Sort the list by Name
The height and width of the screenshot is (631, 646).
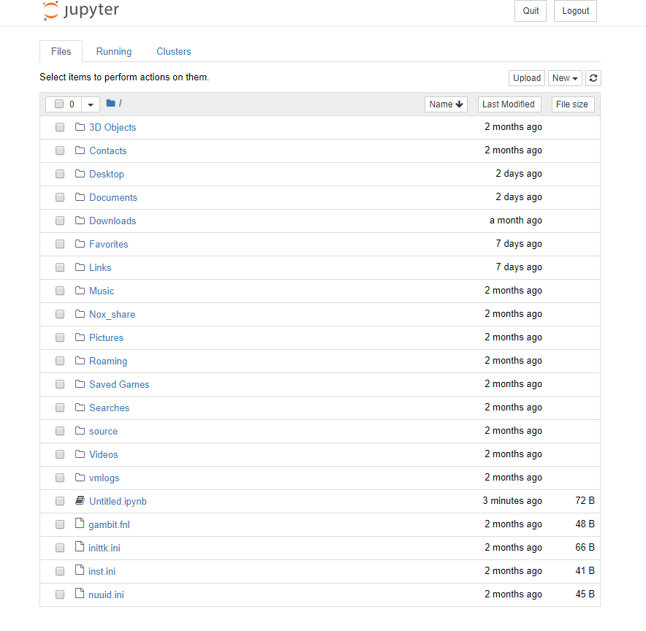(446, 104)
